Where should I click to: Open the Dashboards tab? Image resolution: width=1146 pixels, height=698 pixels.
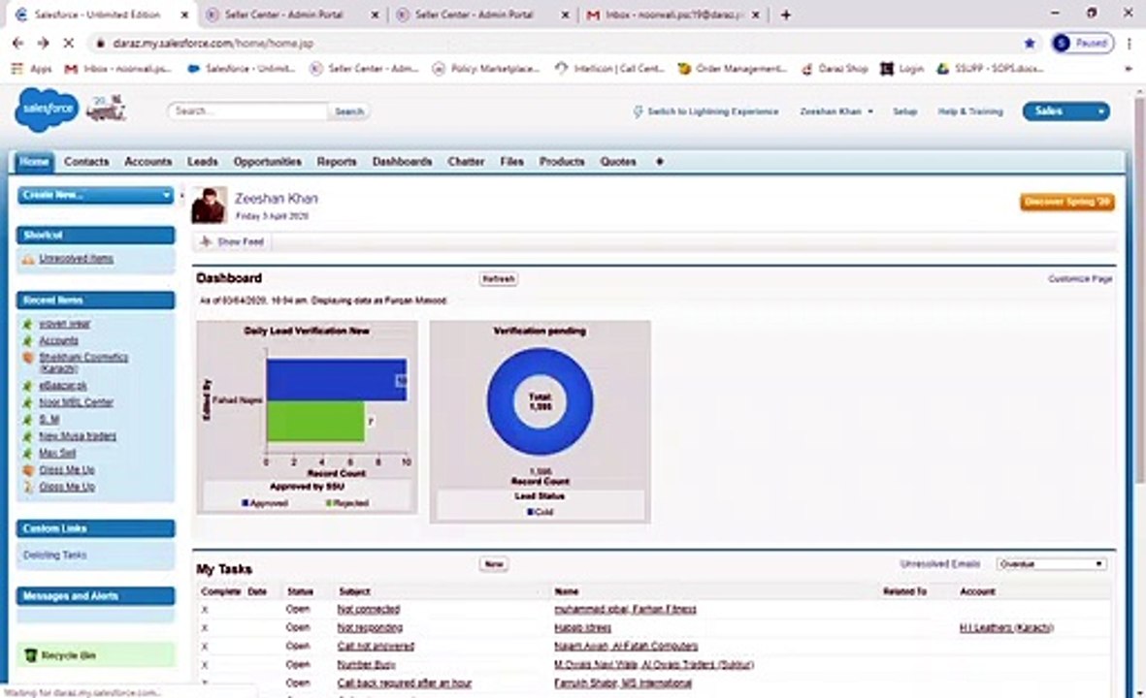tap(402, 161)
